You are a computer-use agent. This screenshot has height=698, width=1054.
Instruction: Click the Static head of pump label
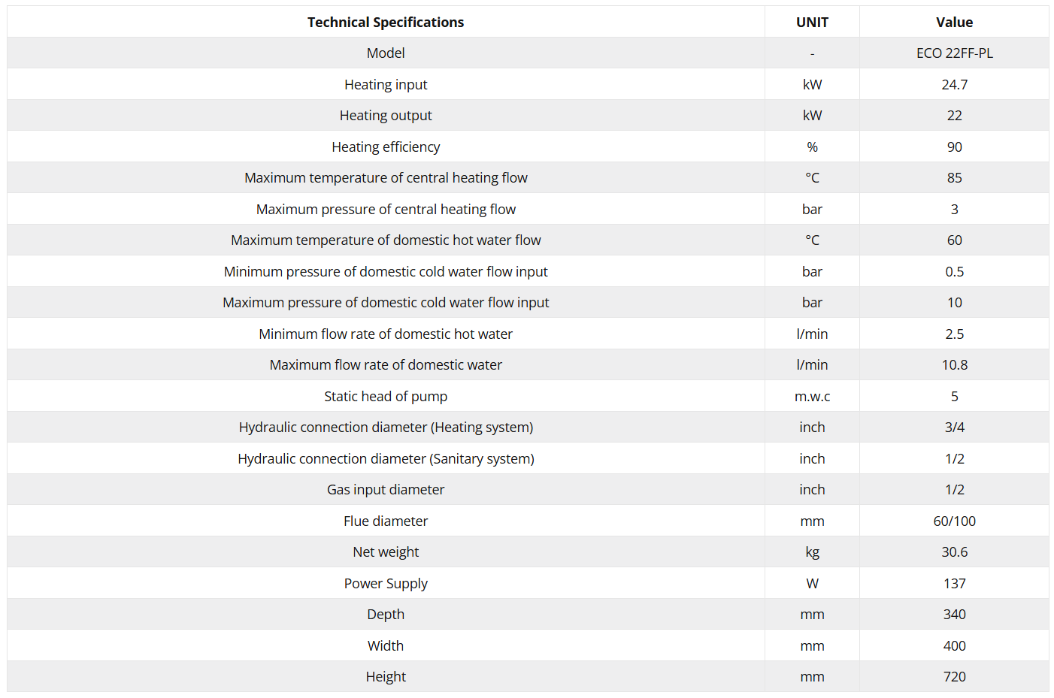pyautogui.click(x=386, y=396)
